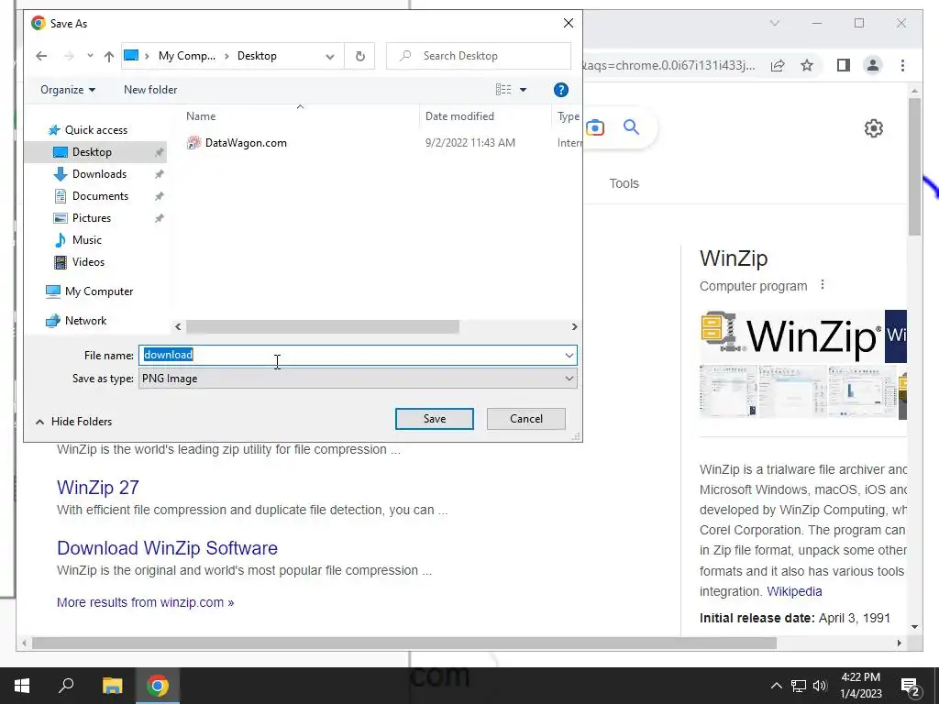Image resolution: width=939 pixels, height=704 pixels.
Task: Select My Computer in the navigation pane
Action: click(99, 291)
